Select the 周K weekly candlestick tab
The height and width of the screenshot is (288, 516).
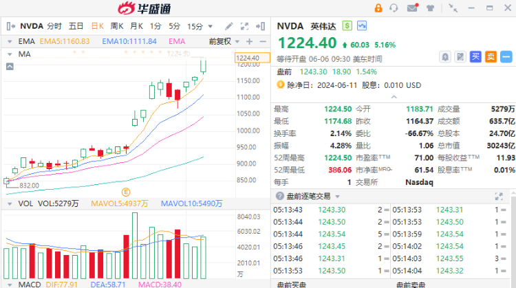point(117,26)
